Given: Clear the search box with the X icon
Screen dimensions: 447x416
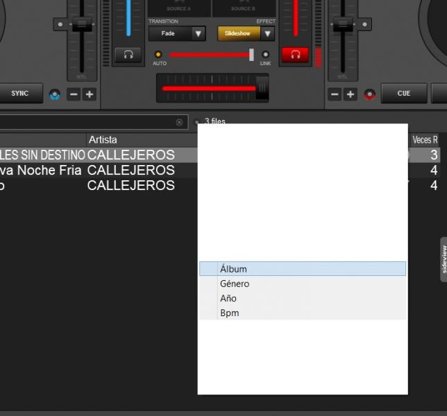Looking at the screenshot, I should pyautogui.click(x=179, y=122).
